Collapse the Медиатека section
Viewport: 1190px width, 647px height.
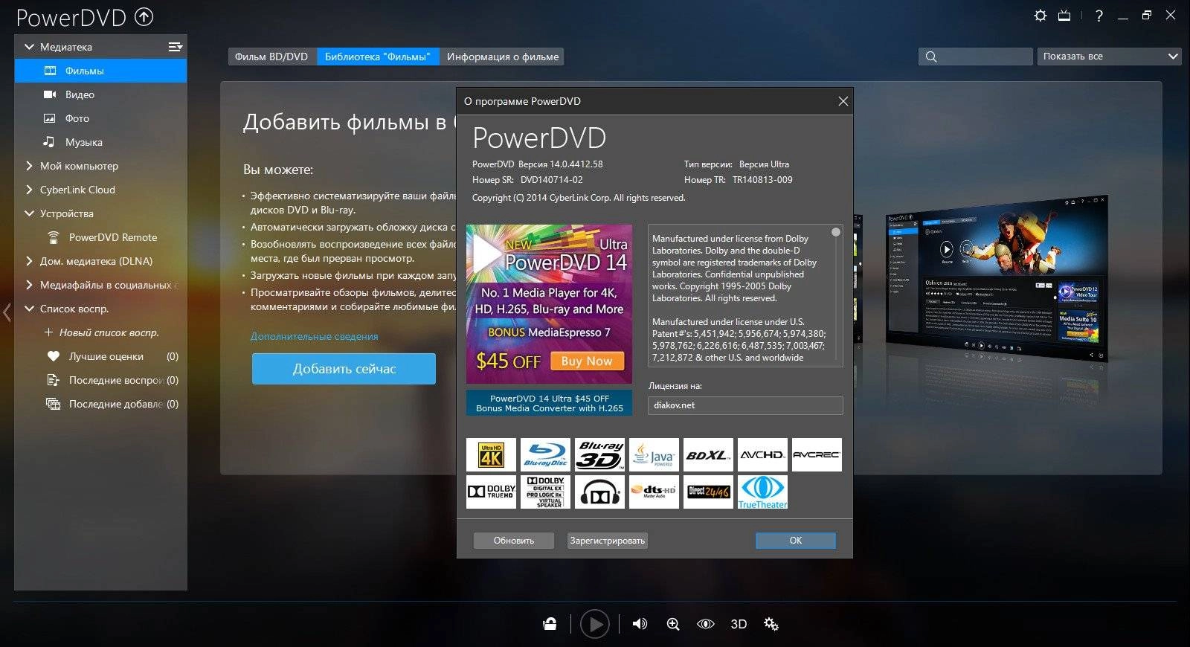coord(30,47)
